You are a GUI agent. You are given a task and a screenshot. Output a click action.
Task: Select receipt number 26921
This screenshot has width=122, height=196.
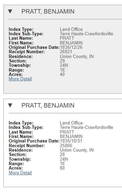pyautogui.click(x=66, y=52)
